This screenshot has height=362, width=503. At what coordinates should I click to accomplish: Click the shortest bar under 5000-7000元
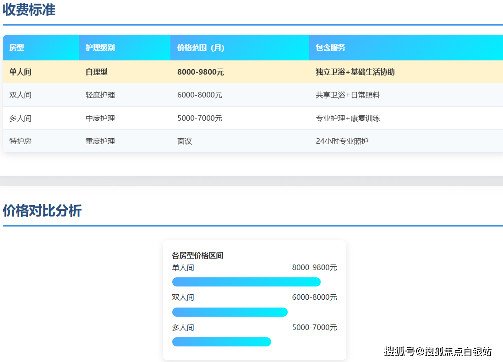click(221, 342)
